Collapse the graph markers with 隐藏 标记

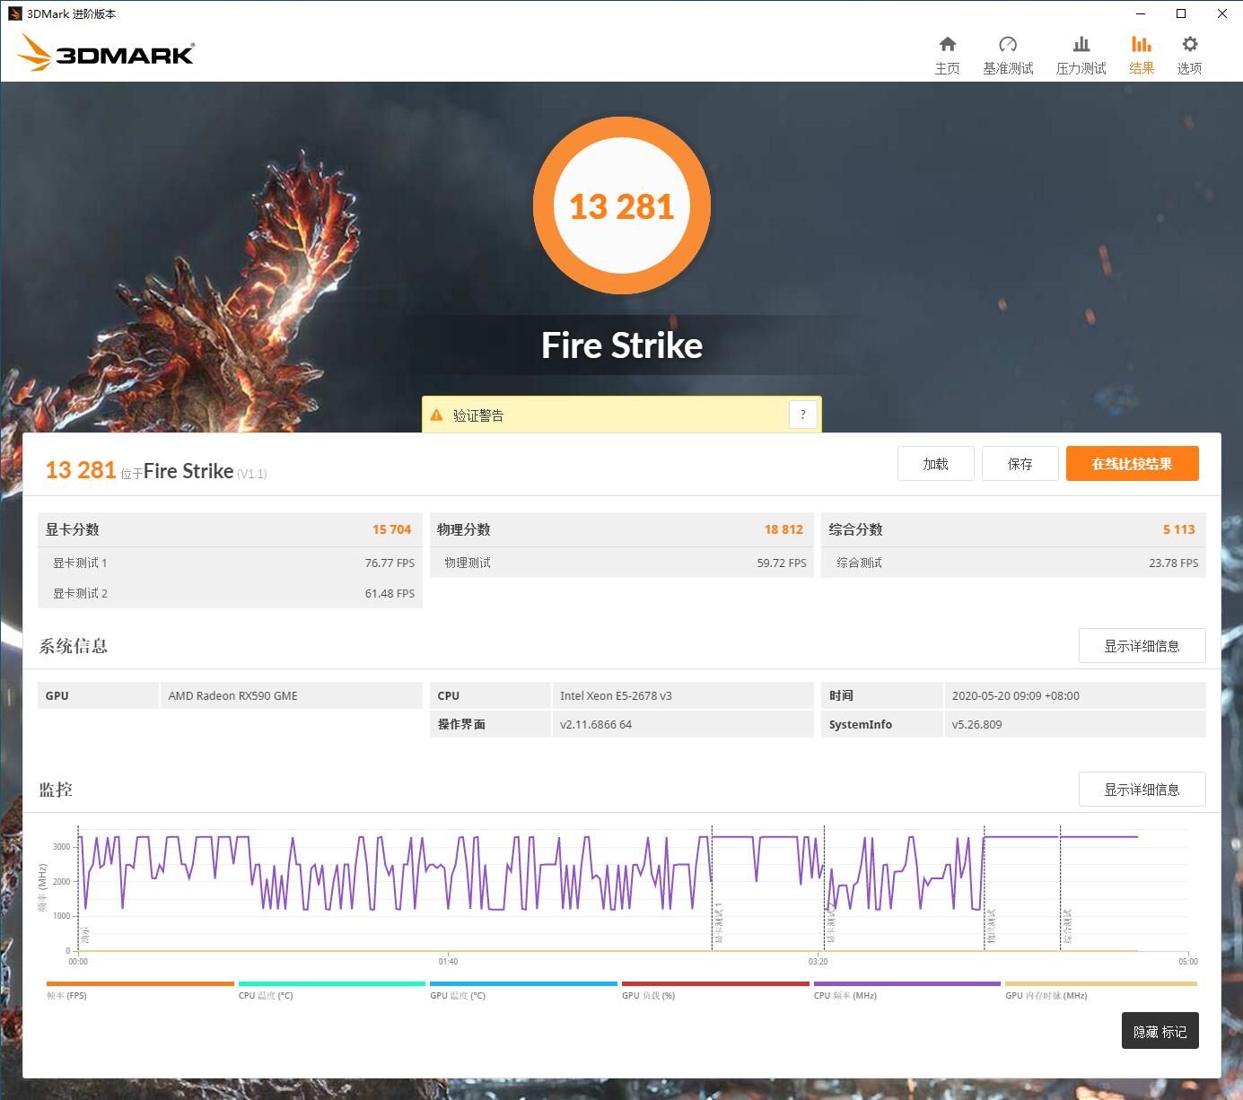click(x=1160, y=1031)
